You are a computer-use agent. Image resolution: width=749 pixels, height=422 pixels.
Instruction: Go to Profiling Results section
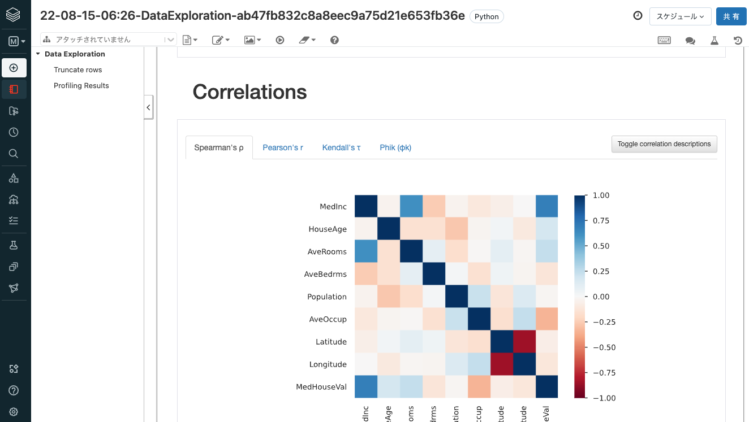coord(81,86)
